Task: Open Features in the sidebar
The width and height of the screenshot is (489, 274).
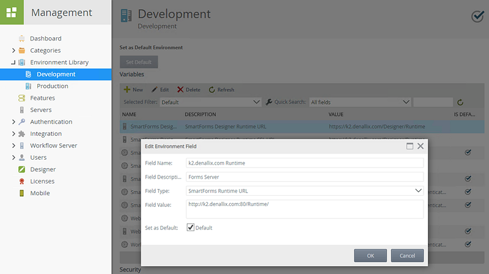Action: click(x=42, y=98)
